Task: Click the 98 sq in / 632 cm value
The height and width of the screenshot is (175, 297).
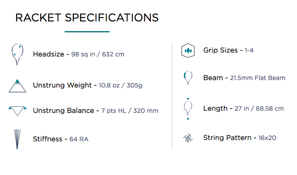Action: pyautogui.click(x=98, y=54)
